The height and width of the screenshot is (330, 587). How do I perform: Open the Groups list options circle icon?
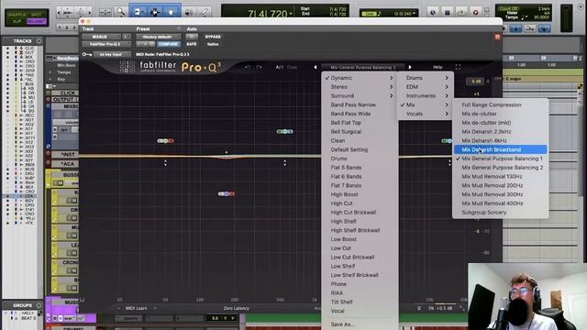(x=39, y=305)
